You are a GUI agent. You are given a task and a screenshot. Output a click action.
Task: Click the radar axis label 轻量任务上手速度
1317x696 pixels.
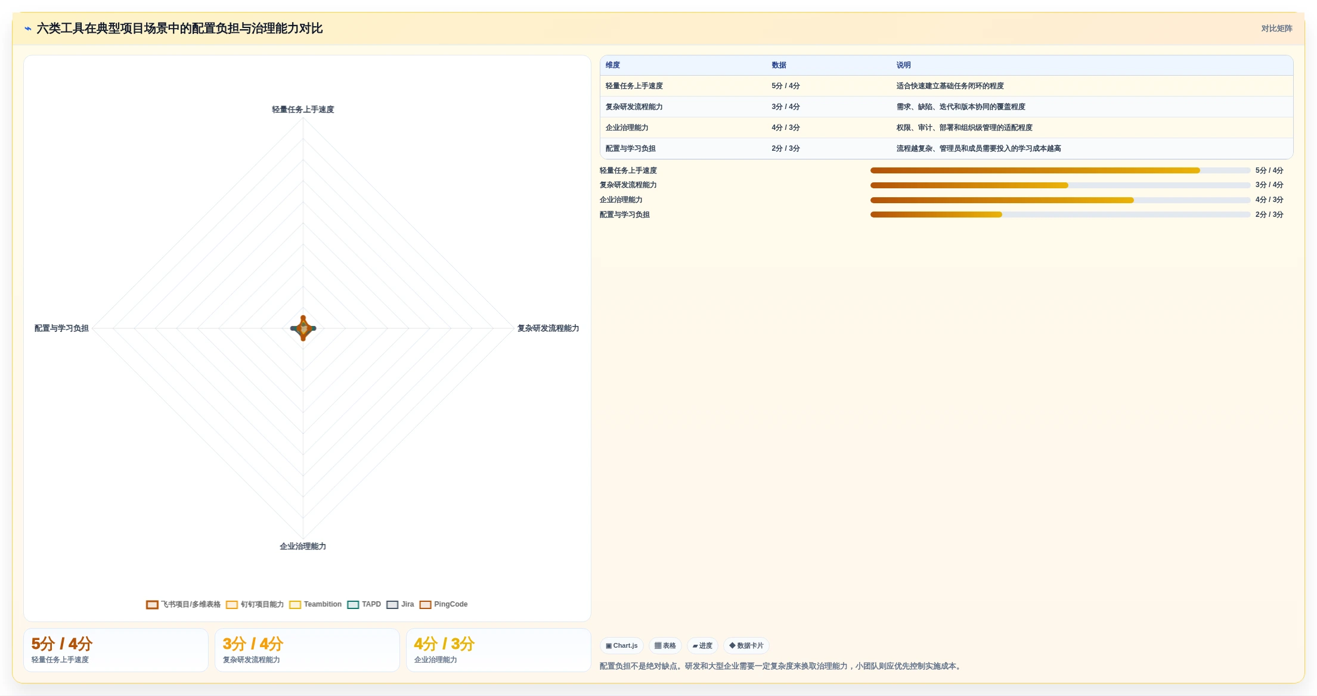click(303, 110)
